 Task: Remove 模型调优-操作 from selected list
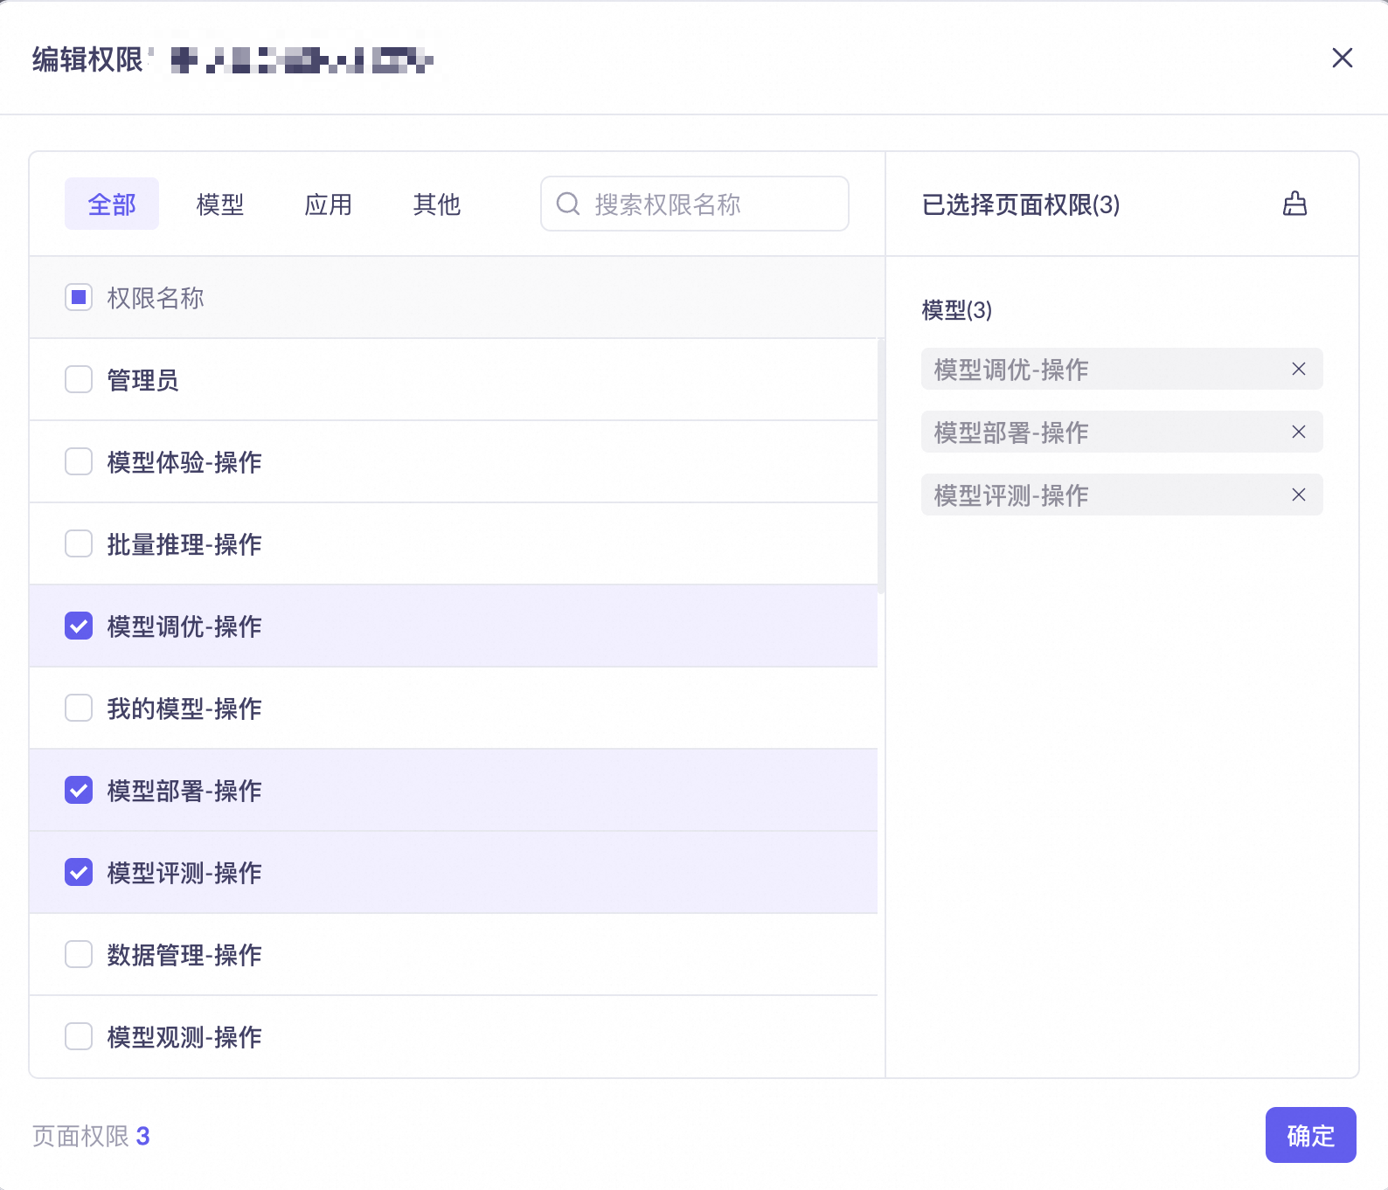coord(1299,369)
